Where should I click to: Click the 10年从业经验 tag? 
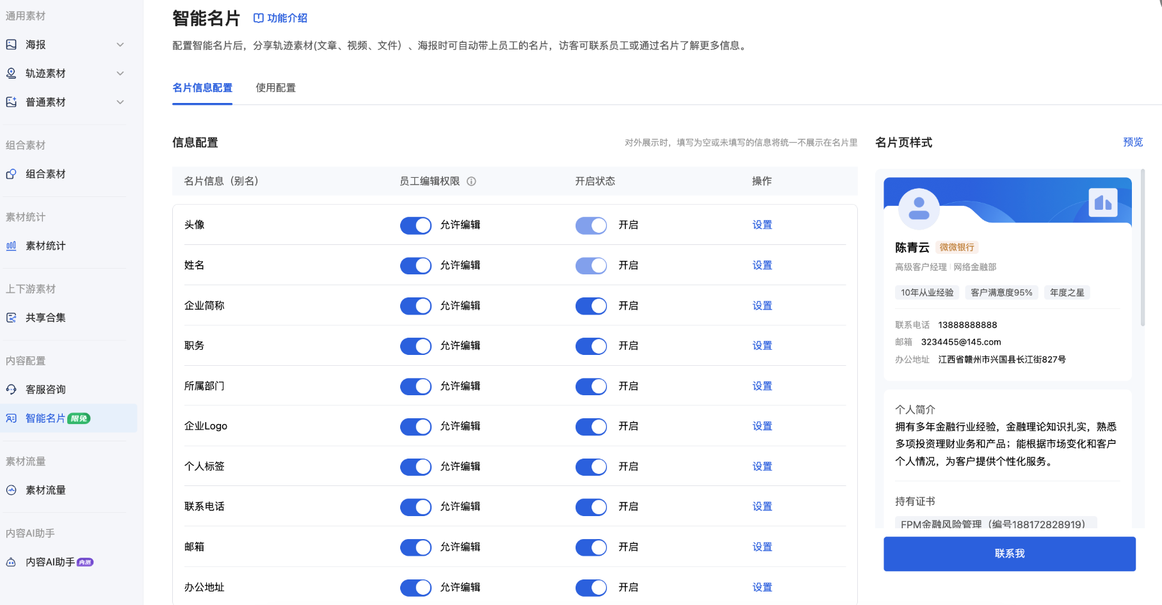(x=927, y=292)
